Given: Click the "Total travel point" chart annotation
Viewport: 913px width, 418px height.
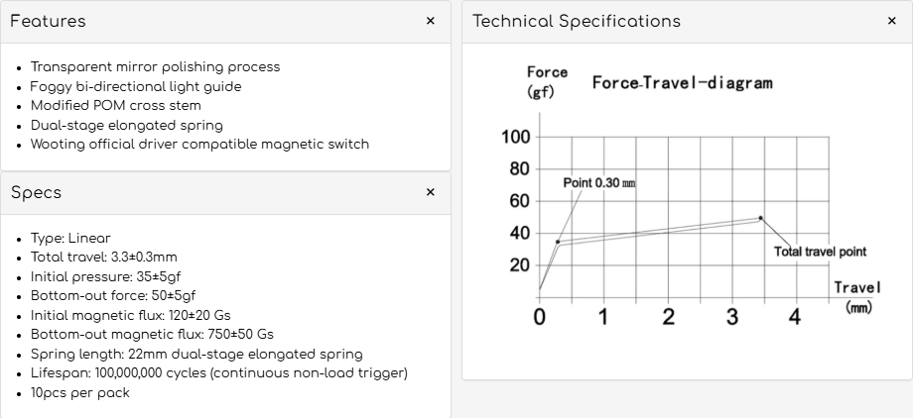Looking at the screenshot, I should coord(820,252).
